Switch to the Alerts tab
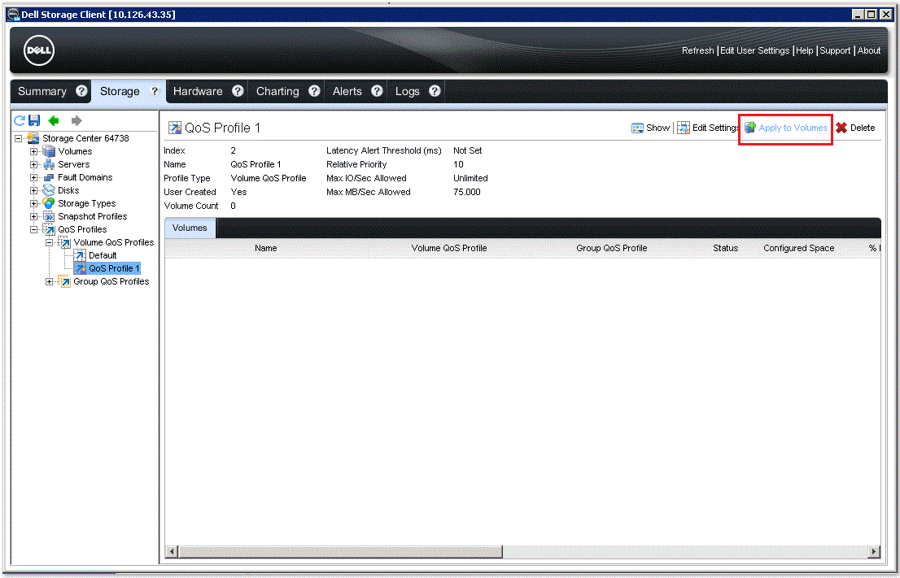Image resolution: width=900 pixels, height=578 pixels. [347, 91]
